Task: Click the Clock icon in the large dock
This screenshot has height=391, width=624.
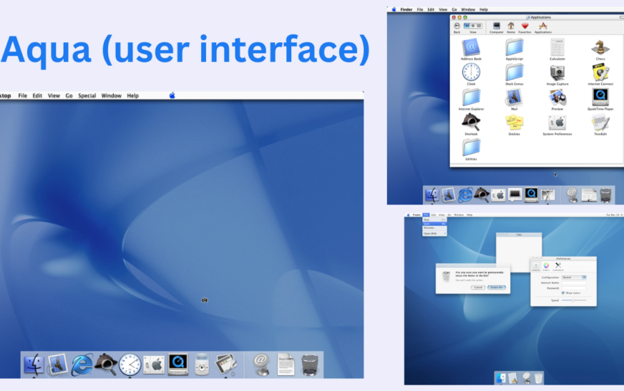Action: click(130, 365)
